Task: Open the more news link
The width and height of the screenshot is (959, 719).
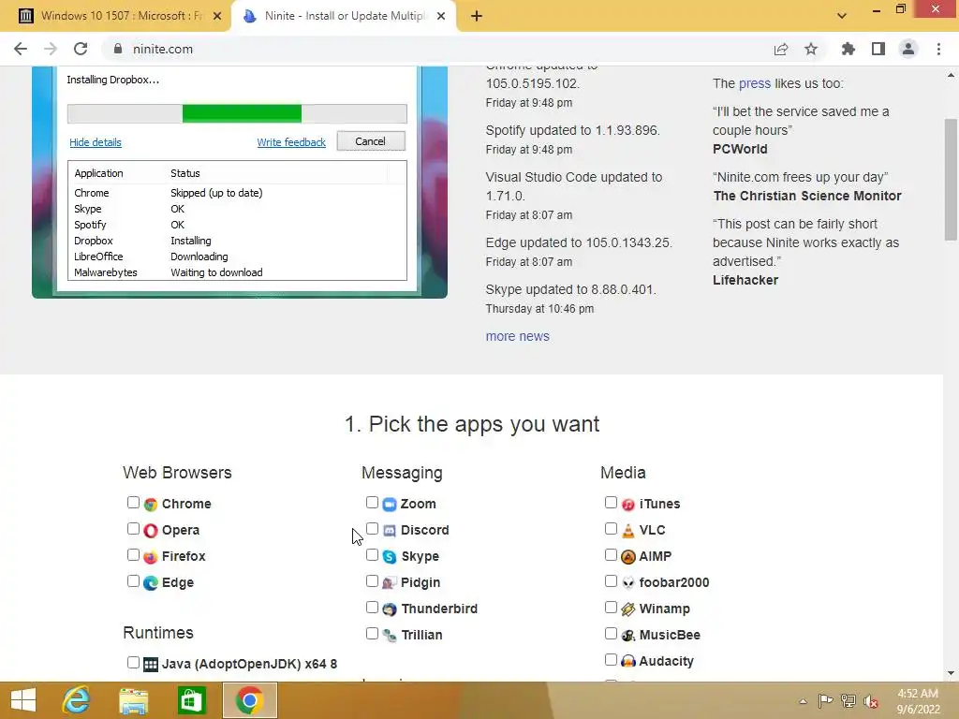Action: click(x=517, y=336)
